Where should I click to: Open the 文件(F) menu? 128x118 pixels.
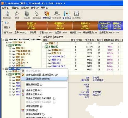[5, 8]
